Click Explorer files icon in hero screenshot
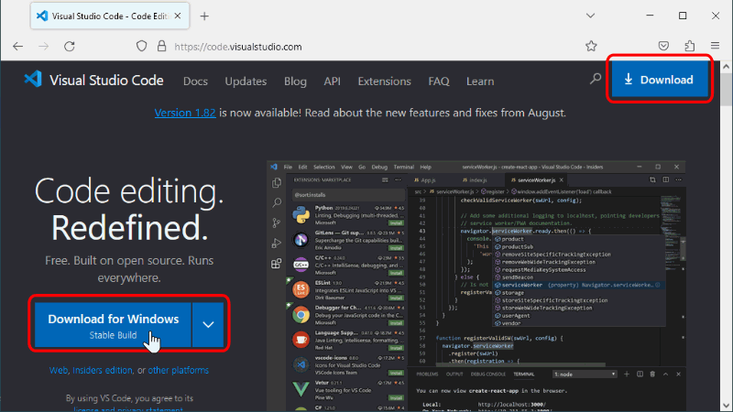 277,182
